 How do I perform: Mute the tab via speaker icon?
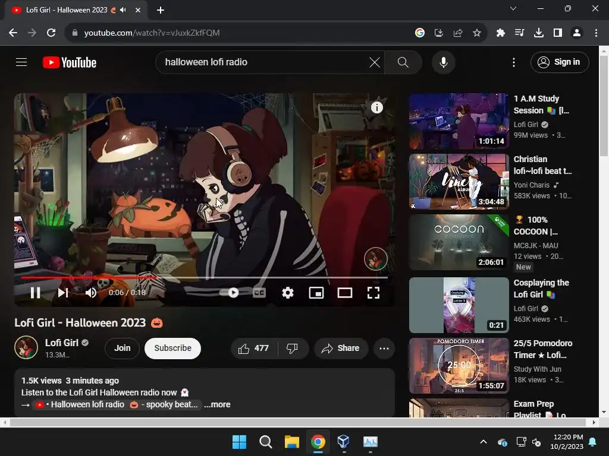(123, 10)
